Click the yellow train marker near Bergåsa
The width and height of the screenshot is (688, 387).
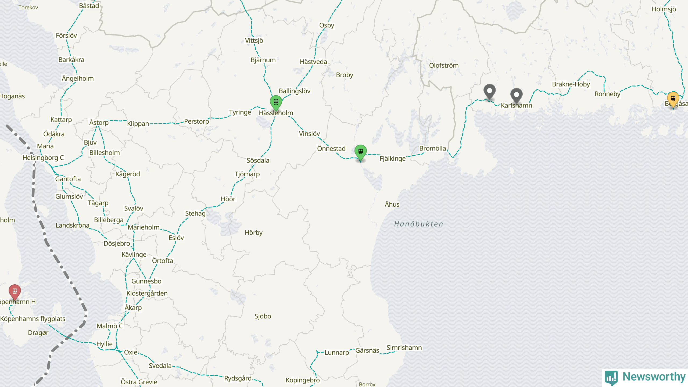coord(673,99)
